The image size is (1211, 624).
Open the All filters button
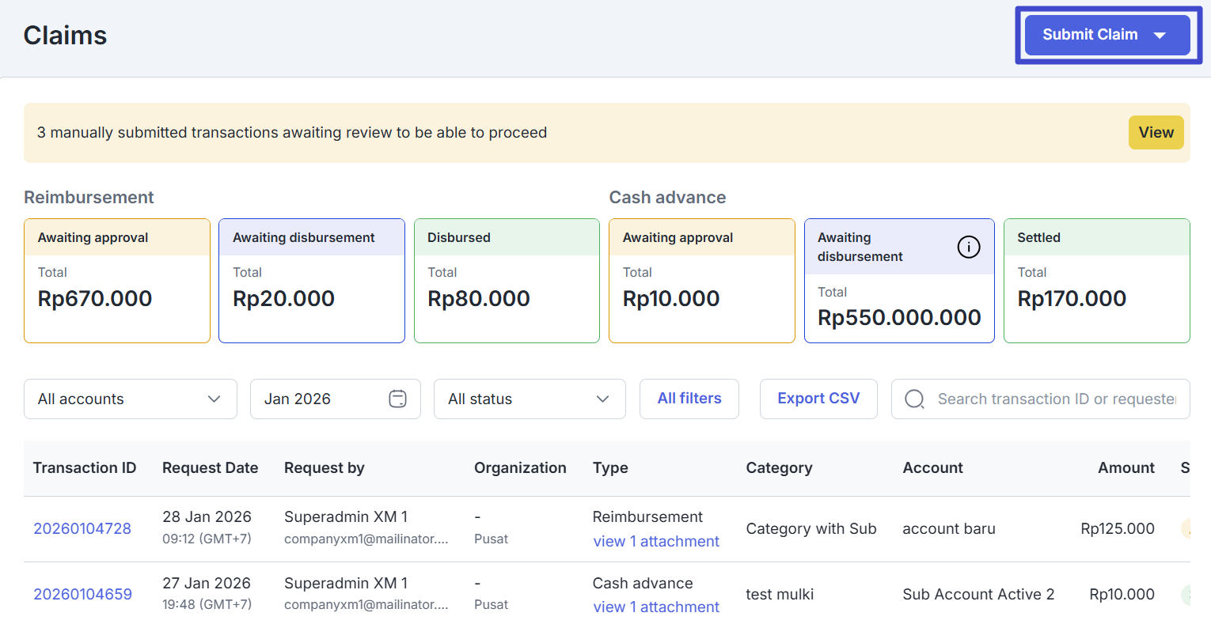pos(689,399)
